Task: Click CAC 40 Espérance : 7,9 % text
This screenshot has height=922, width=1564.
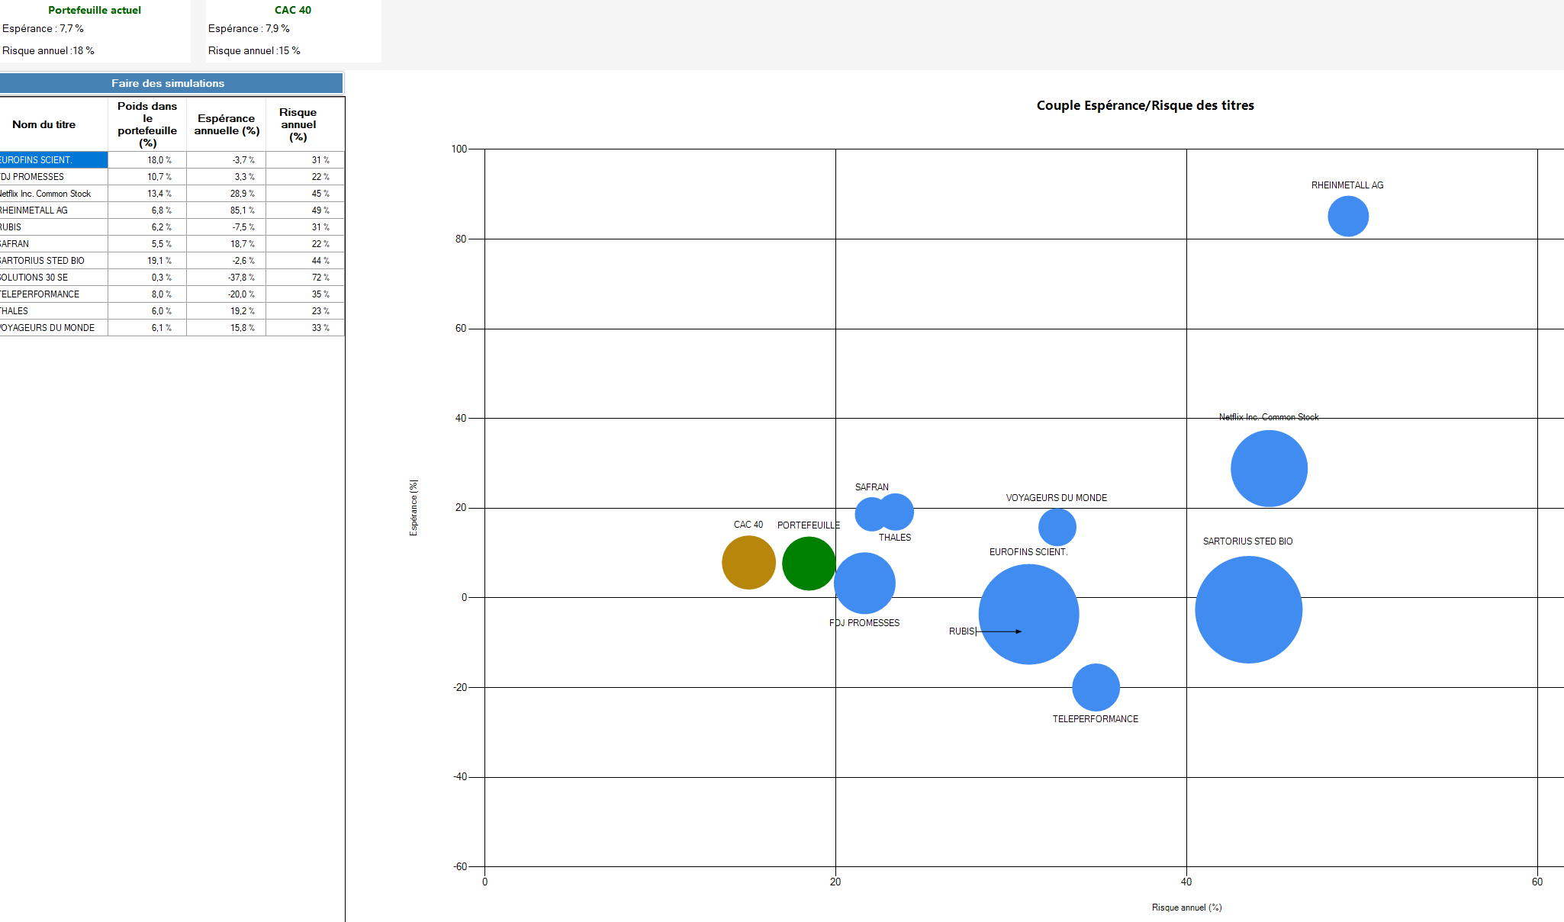Action: (x=249, y=28)
